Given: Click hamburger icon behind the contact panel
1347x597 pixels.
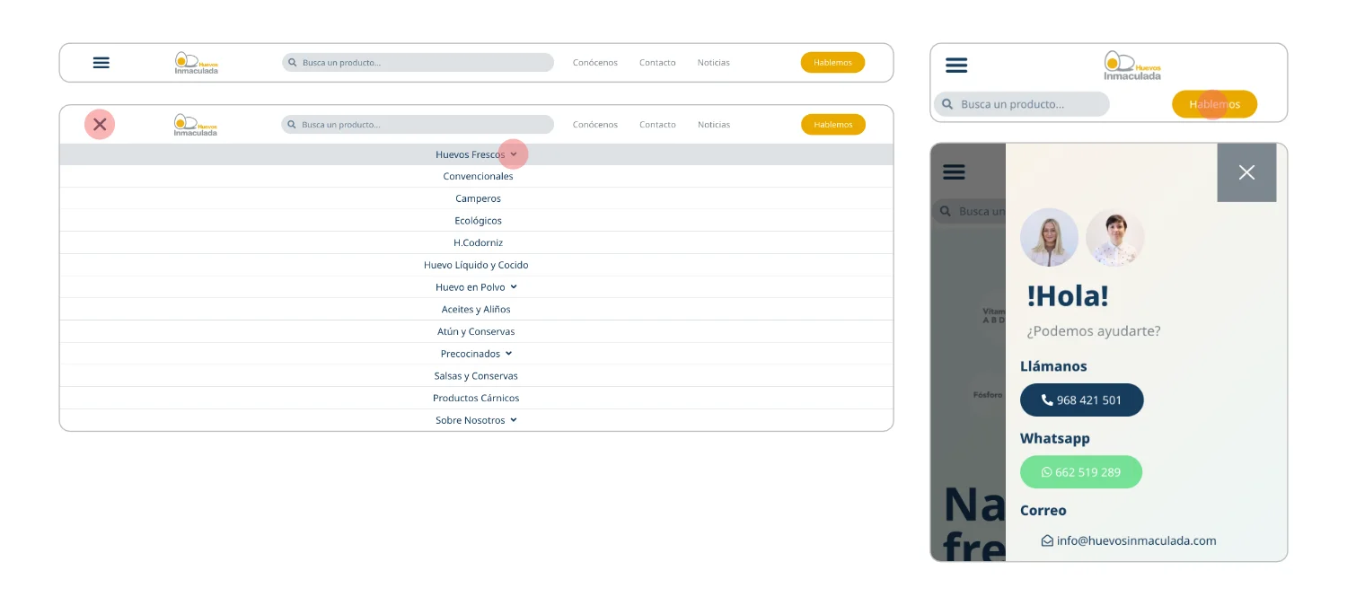Looking at the screenshot, I should pyautogui.click(x=954, y=172).
